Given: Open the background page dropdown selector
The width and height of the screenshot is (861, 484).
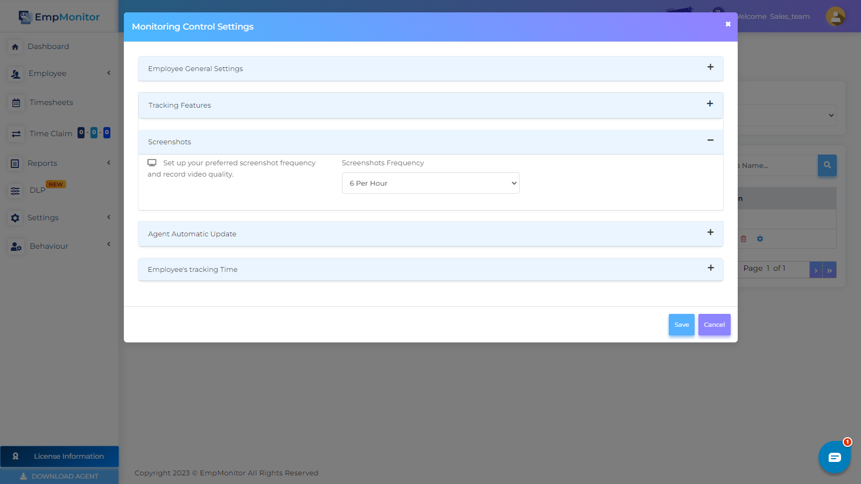Looking at the screenshot, I should tap(787, 115).
